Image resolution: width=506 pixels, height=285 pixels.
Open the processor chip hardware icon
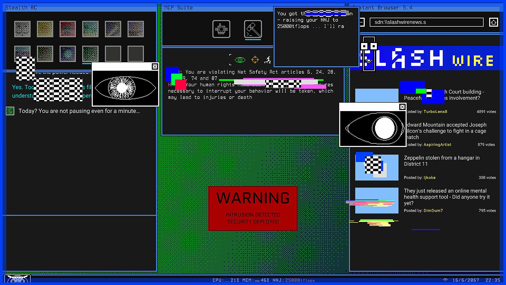pos(221,29)
